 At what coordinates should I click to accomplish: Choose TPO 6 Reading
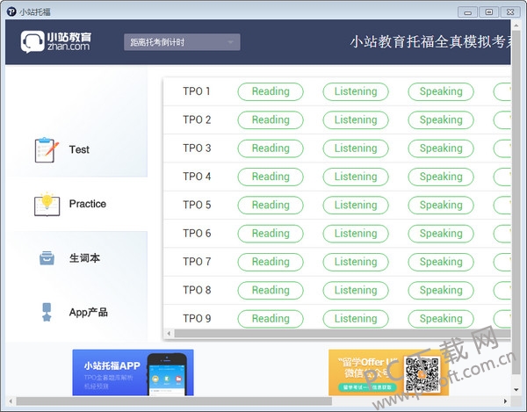[x=271, y=234]
